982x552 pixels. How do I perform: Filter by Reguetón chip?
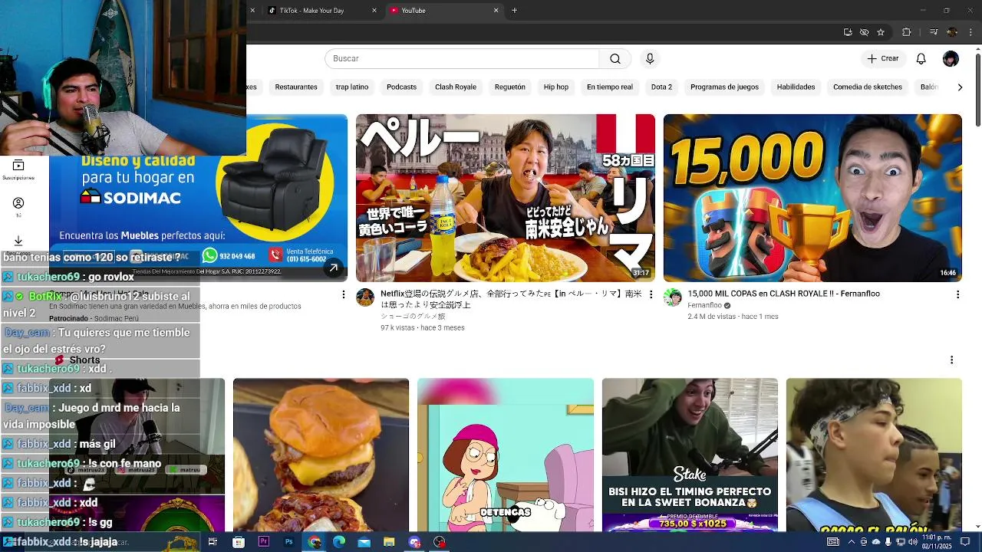[510, 87]
